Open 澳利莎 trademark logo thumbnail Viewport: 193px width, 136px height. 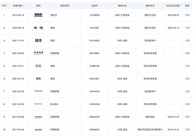pos(38,15)
